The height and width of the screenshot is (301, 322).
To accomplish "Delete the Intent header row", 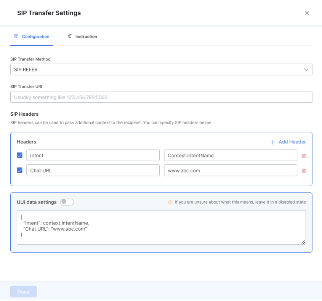I will tap(304, 156).
